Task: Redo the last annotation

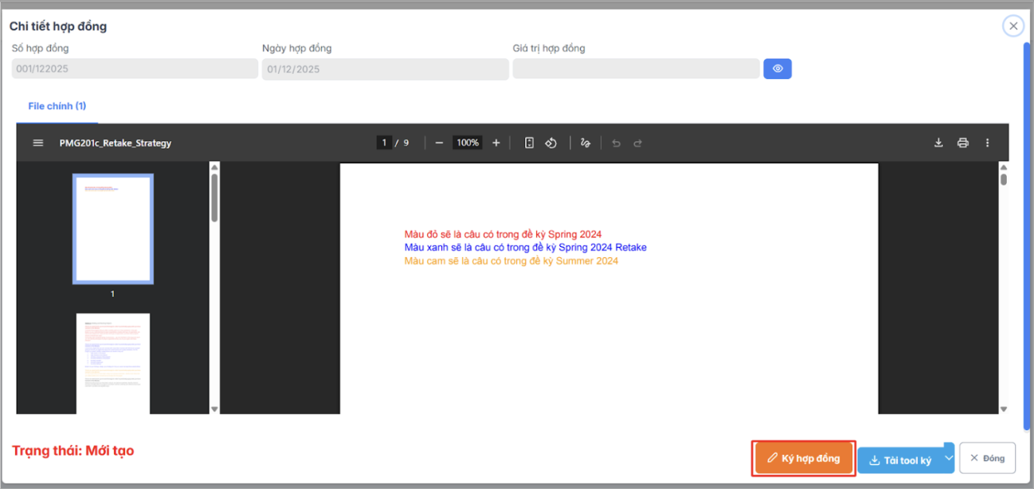Action: tap(637, 143)
